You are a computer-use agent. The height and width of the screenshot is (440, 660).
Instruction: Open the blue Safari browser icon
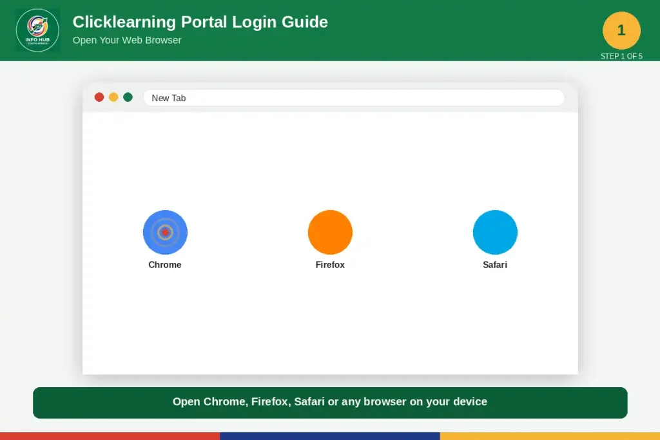tap(495, 232)
